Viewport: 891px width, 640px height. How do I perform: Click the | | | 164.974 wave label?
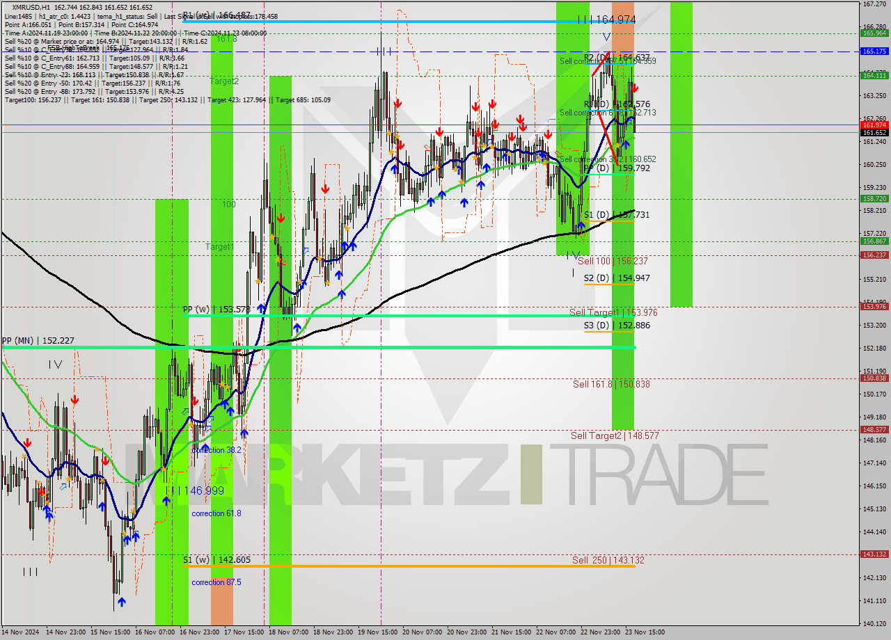click(x=606, y=20)
